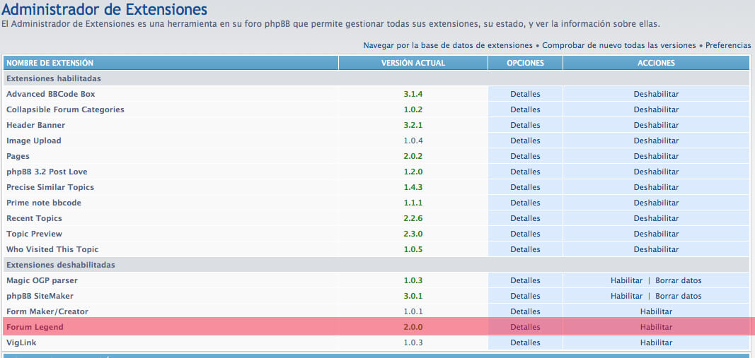This screenshot has width=755, height=358.
Task: Open Detalles for the Pages extension
Action: [x=525, y=156]
